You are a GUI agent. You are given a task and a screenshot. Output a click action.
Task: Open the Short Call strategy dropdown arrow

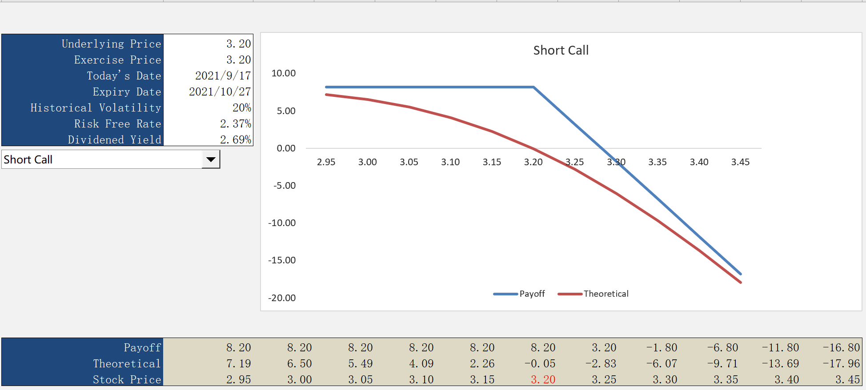[x=211, y=159]
